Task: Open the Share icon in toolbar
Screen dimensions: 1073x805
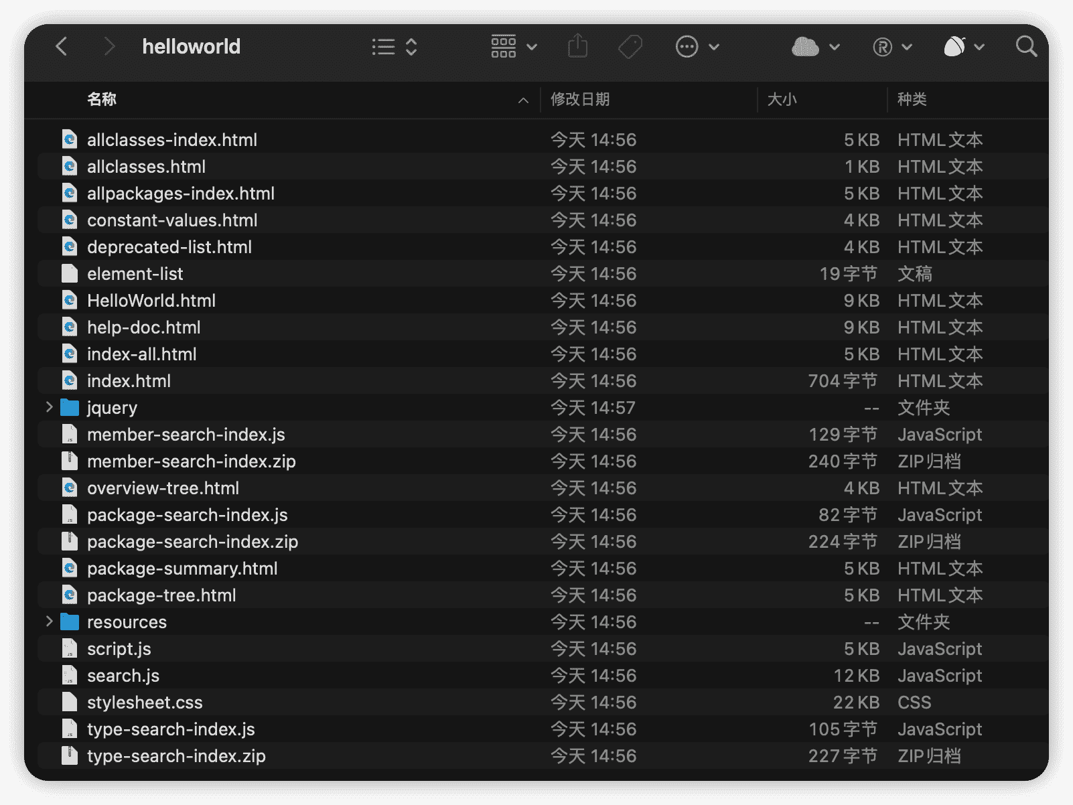Action: 577,47
